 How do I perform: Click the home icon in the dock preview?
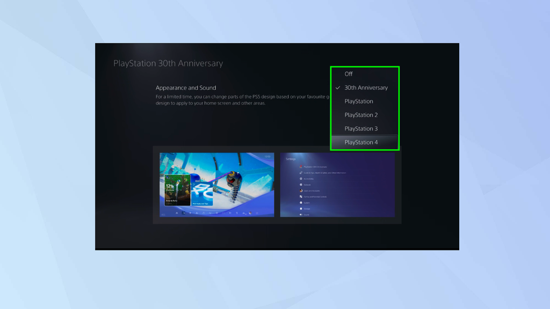(x=176, y=213)
